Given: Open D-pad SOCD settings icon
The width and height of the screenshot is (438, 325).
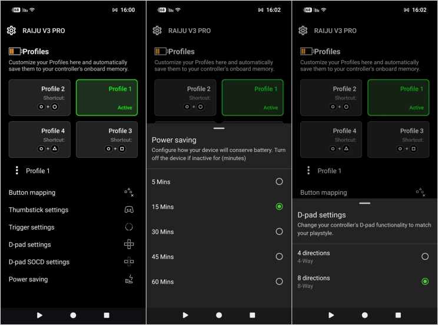Looking at the screenshot, I should coord(129,261).
